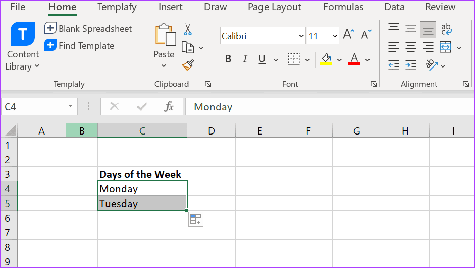Click the Merge and Center icon

(x=445, y=47)
